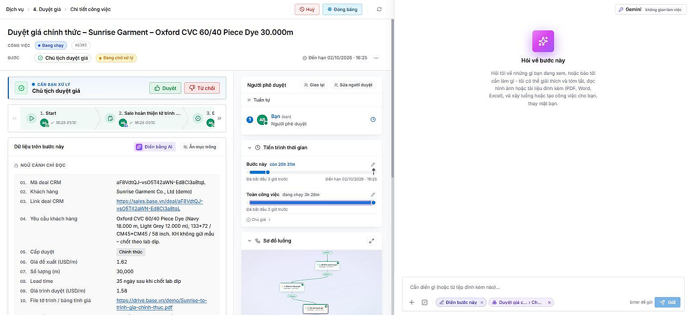Image resolution: width=692 pixels, height=315 pixels.
Task: Click the "Chủ tịch duyệt giá" step chip
Action: click(63, 58)
